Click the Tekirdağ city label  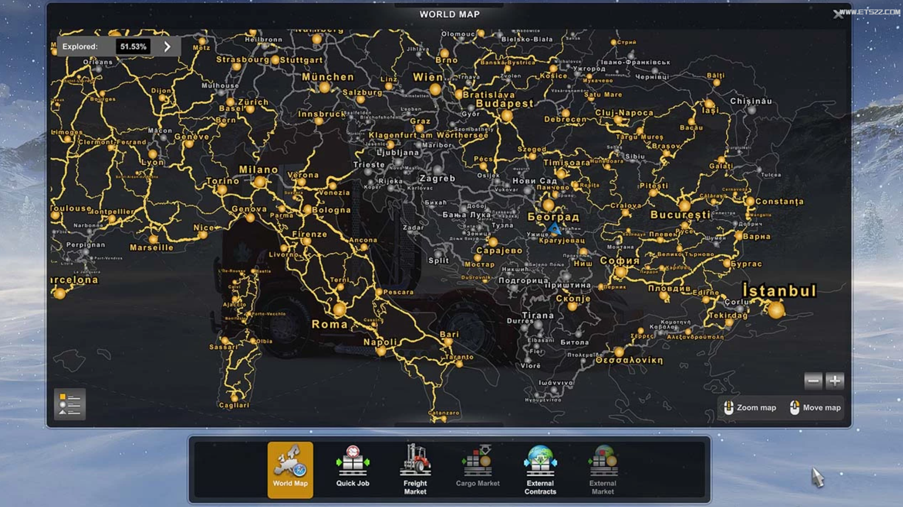[x=728, y=315]
